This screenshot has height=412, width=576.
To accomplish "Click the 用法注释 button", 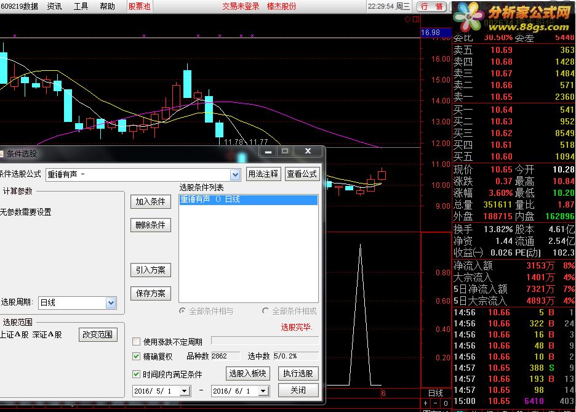I will pyautogui.click(x=263, y=174).
